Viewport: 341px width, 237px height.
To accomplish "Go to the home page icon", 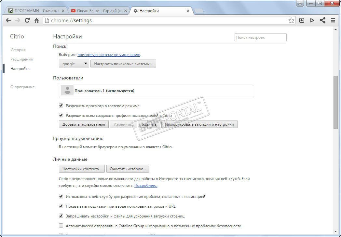I will (36, 21).
